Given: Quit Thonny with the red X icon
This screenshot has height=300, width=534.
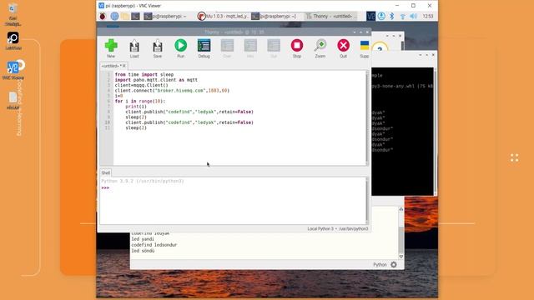Looking at the screenshot, I should point(343,48).
